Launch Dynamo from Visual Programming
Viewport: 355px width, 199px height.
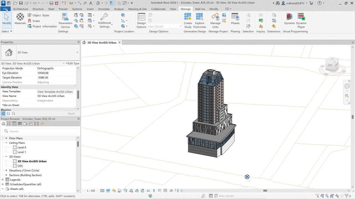tap(289, 19)
